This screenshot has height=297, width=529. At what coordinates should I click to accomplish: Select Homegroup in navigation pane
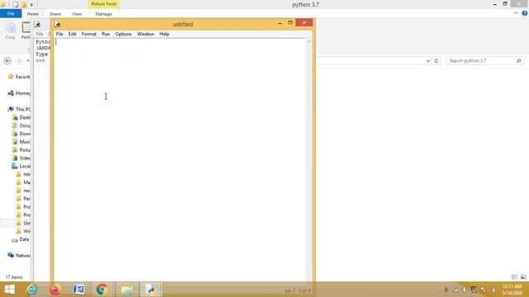pyautogui.click(x=19, y=93)
